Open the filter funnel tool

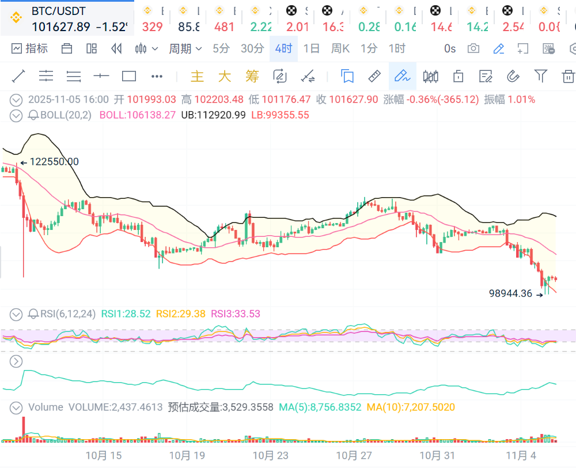pos(540,75)
